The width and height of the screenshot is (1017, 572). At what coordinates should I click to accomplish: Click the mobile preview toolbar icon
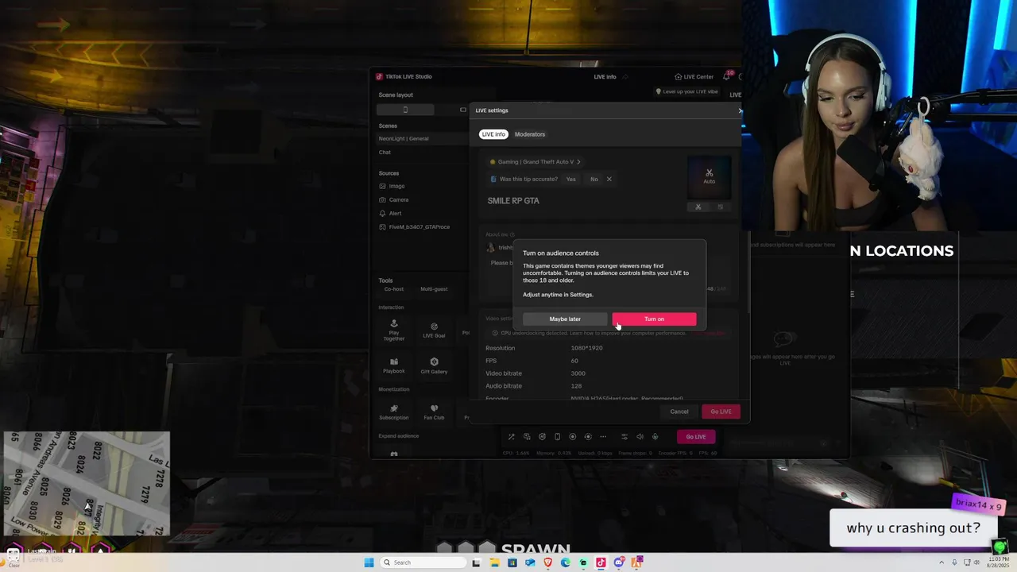point(557,436)
